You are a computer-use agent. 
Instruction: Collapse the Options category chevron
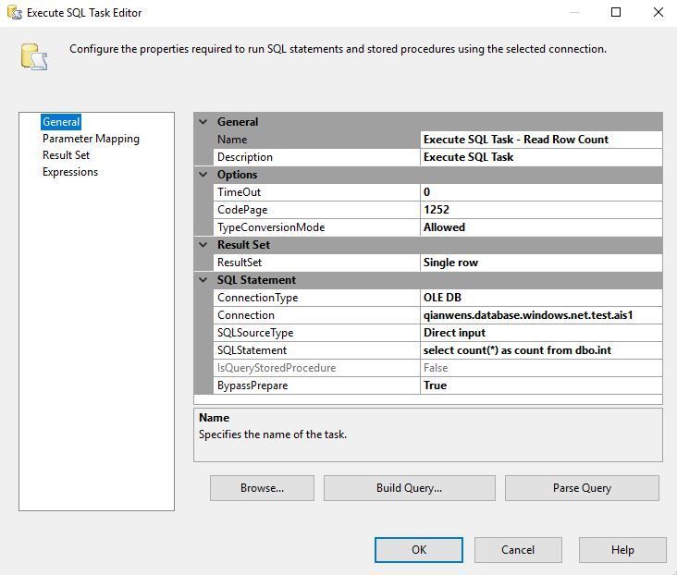coord(203,175)
